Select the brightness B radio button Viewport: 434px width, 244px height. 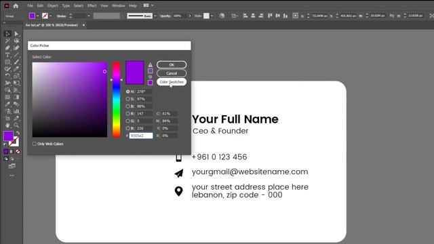pos(128,106)
